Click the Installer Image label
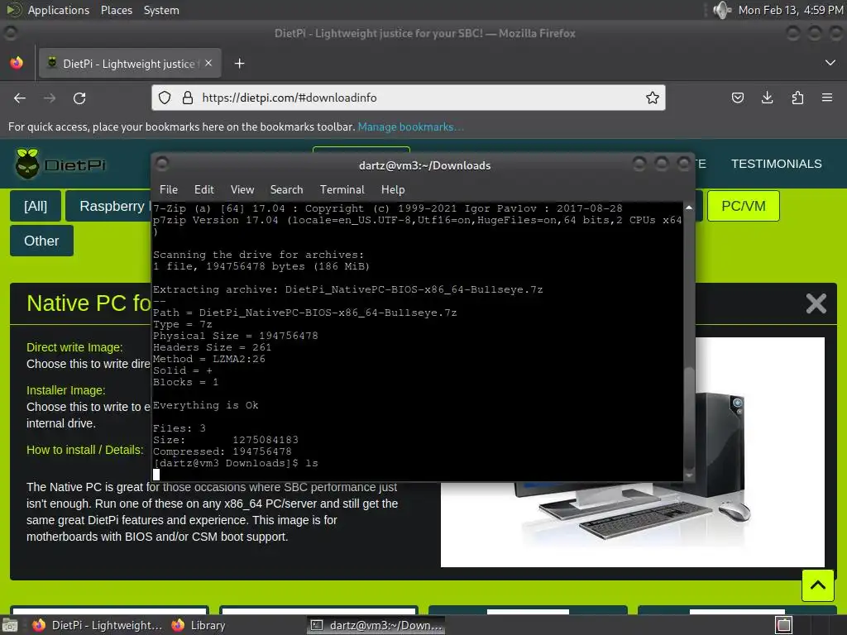Screen dimensions: 847x635 pyautogui.click(x=66, y=390)
